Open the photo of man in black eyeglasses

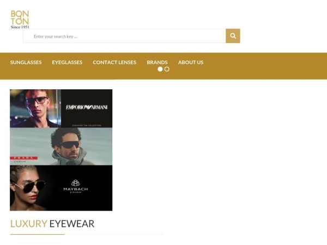click(x=35, y=108)
